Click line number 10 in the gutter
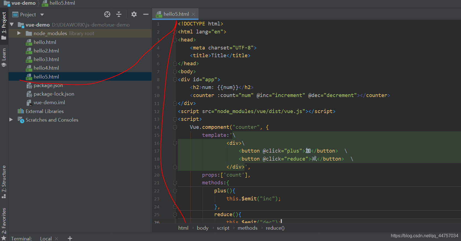461x241 pixels. click(157, 95)
